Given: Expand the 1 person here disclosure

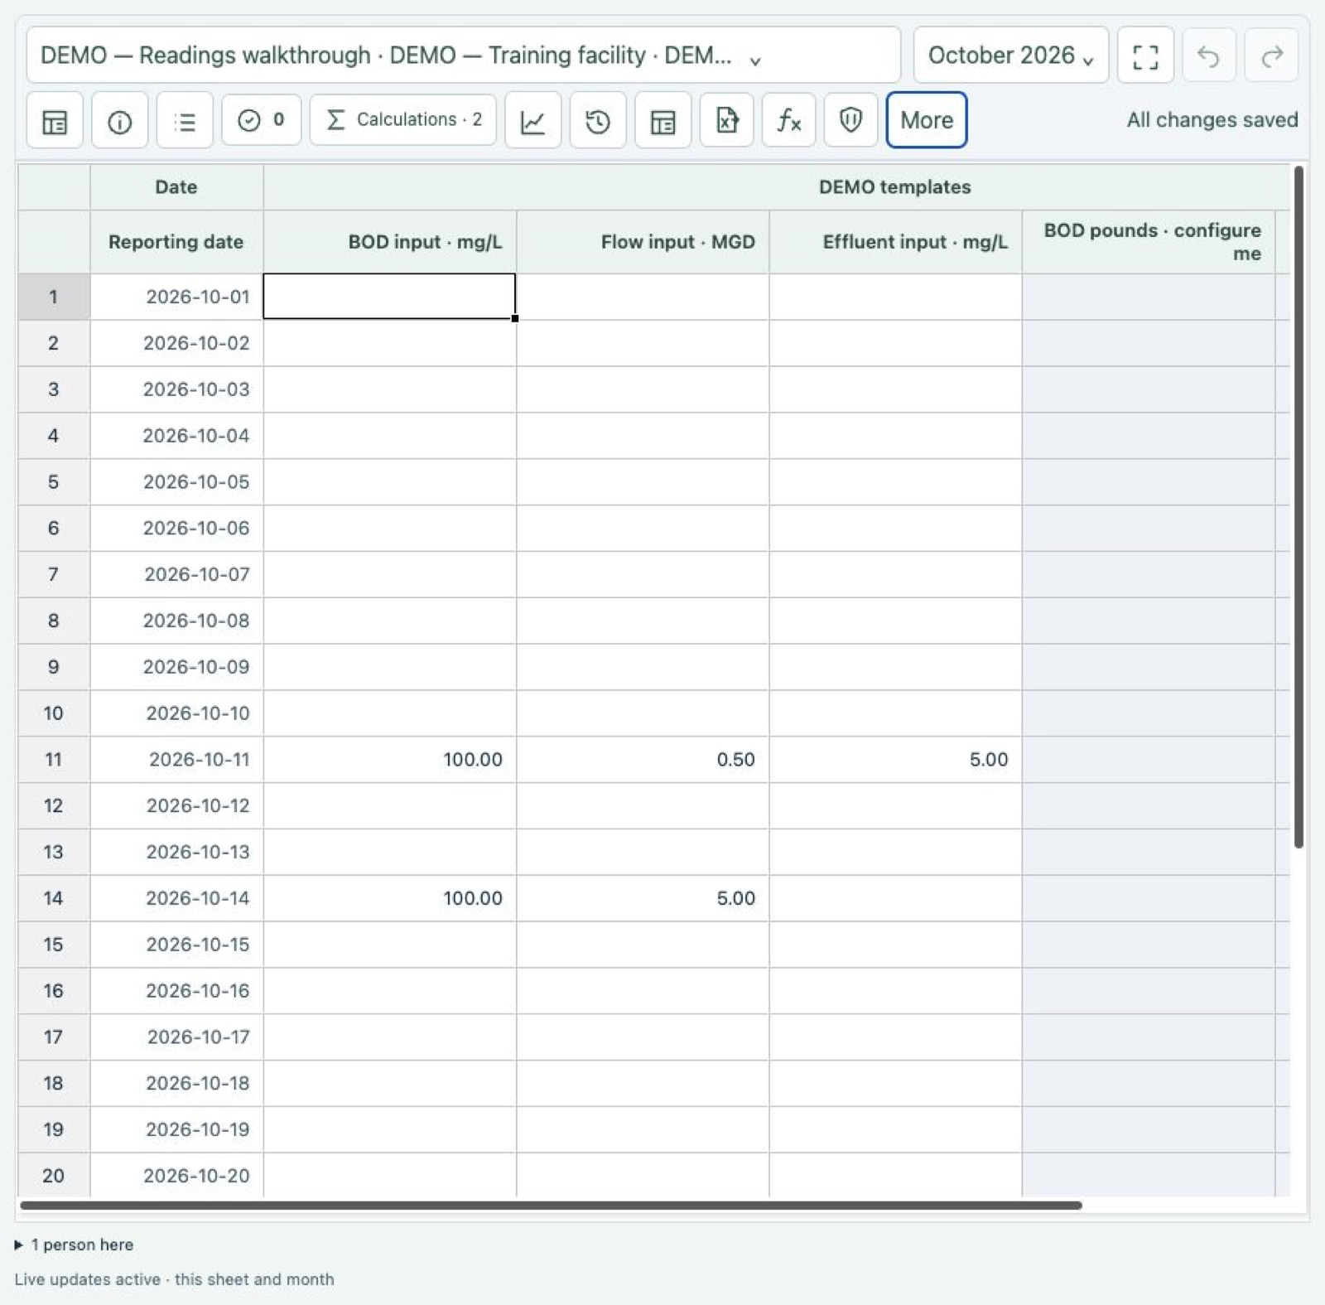Looking at the screenshot, I should coord(75,1245).
